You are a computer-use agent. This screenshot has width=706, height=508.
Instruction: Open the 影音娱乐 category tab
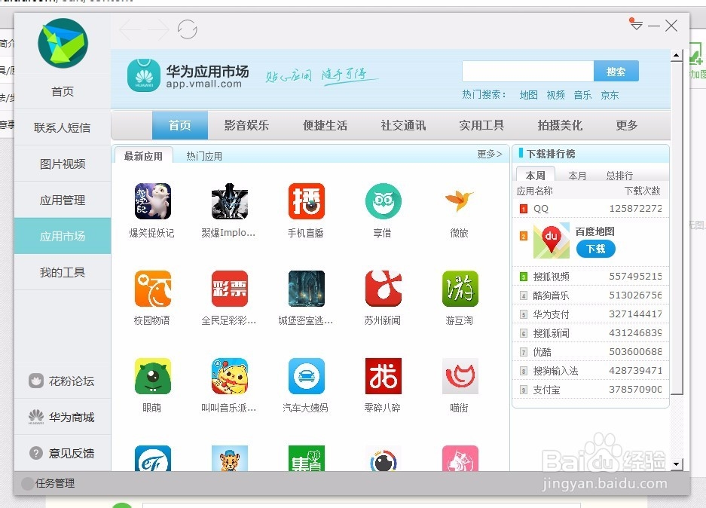[246, 125]
